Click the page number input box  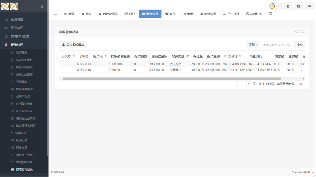242,84
